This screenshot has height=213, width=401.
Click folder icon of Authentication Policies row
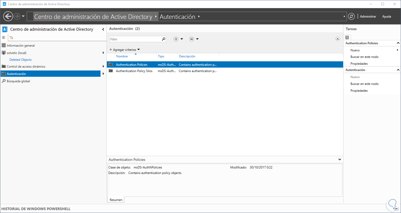point(111,64)
